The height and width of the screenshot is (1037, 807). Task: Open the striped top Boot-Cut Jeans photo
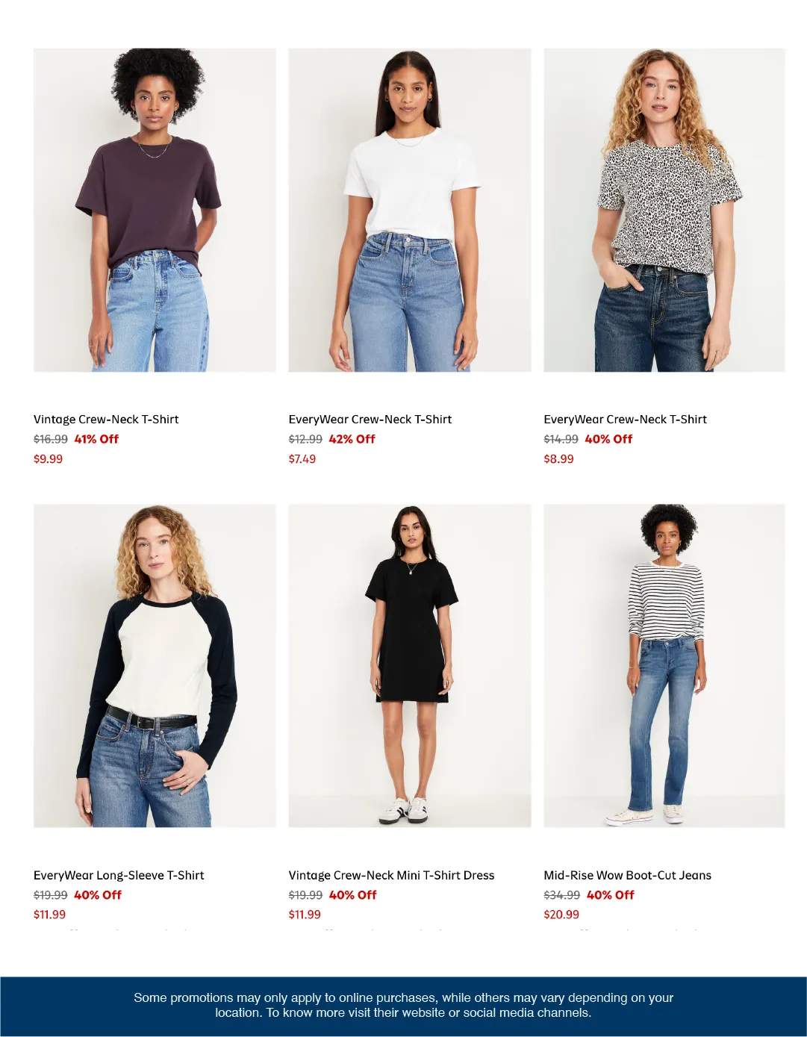[x=664, y=665]
